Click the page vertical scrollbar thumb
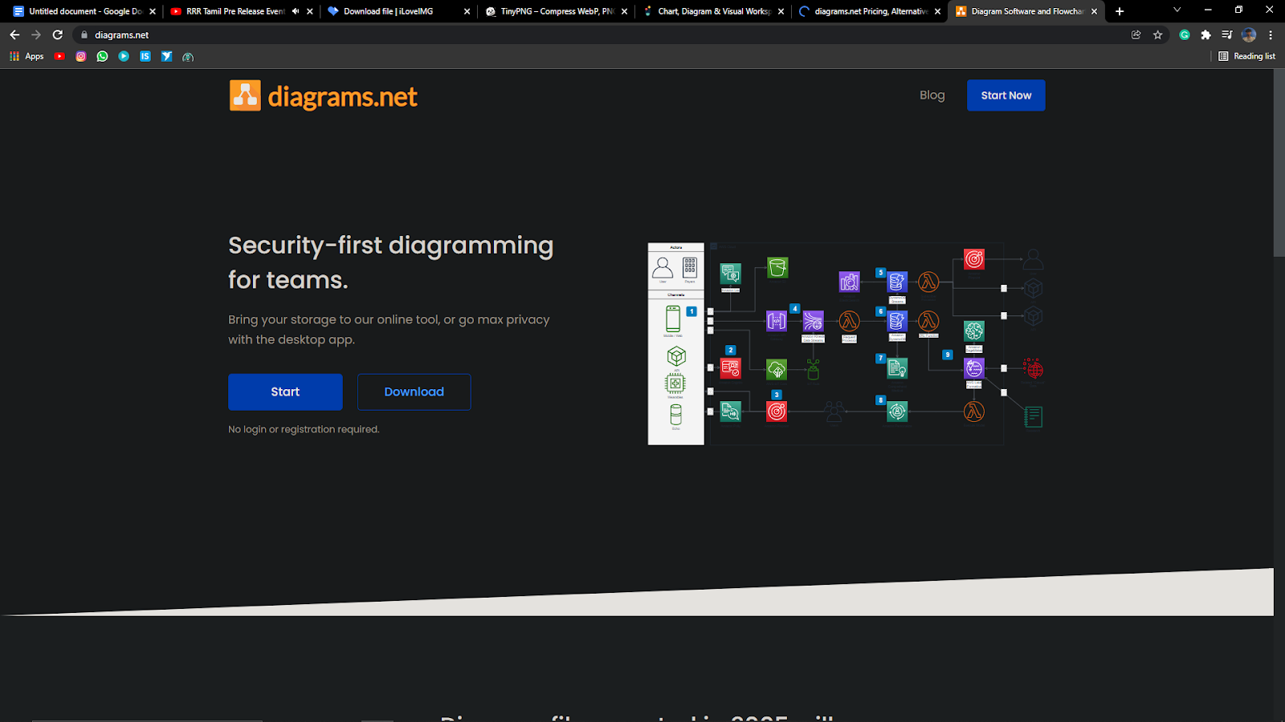This screenshot has width=1285, height=722. (x=1279, y=163)
